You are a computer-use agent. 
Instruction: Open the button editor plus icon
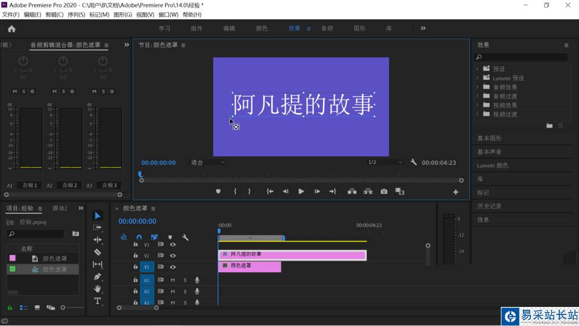click(x=456, y=192)
